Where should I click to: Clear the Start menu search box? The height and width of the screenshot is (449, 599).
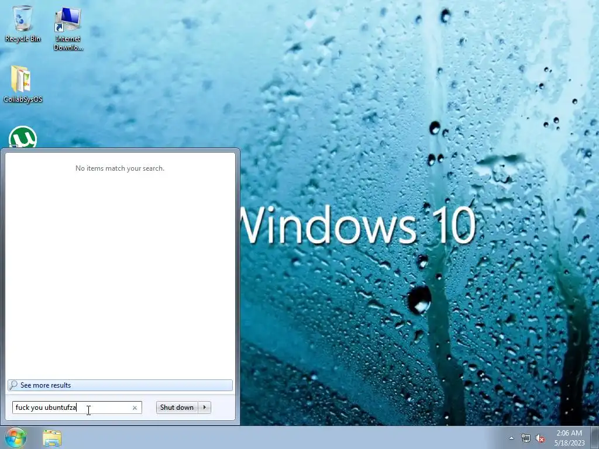pos(135,407)
